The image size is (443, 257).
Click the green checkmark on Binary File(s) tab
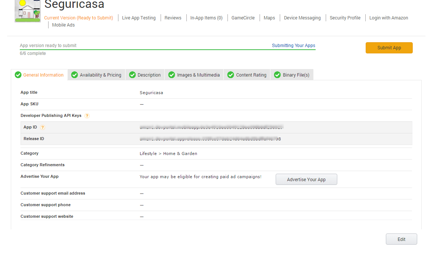pos(278,75)
